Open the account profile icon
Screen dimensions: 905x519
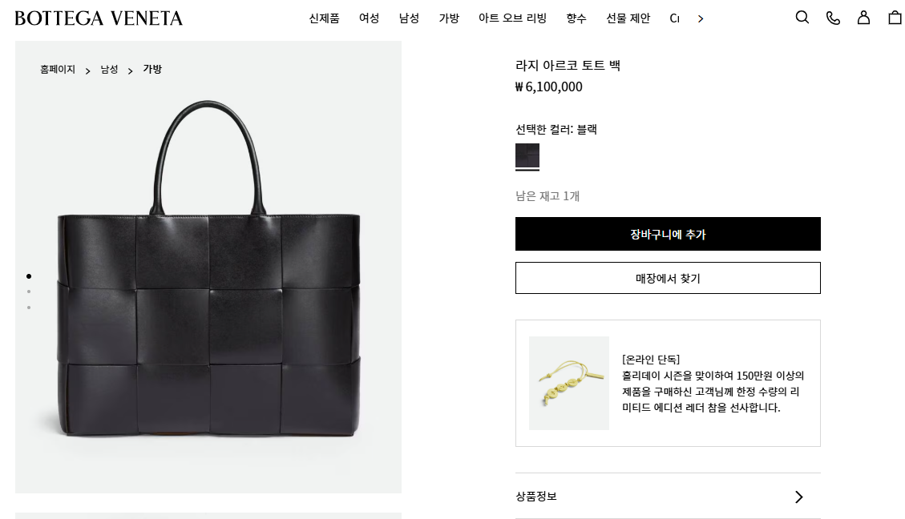click(x=863, y=18)
